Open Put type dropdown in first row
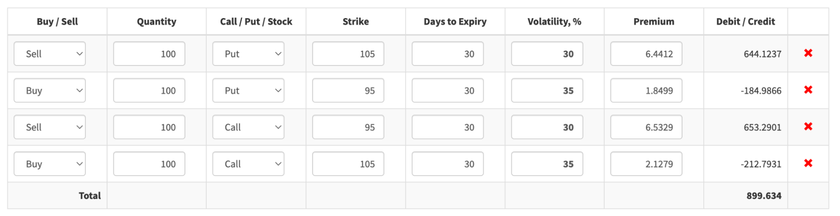840x216 pixels. click(248, 54)
